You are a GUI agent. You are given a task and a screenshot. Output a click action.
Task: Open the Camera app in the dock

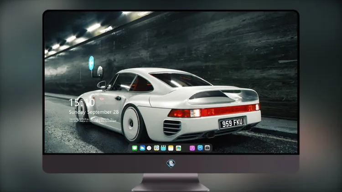click(x=207, y=148)
